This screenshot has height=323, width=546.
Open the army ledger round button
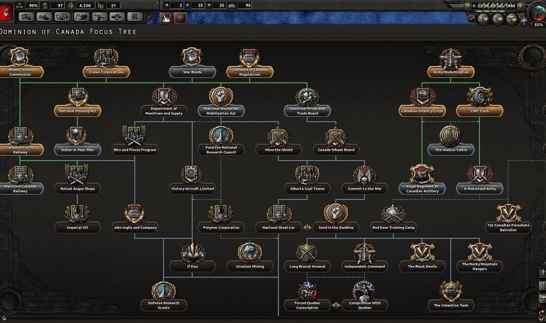pyautogui.click(x=484, y=18)
